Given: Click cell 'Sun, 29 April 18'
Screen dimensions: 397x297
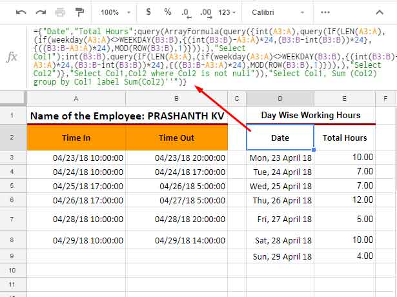Looking at the screenshot, I should (280, 256).
